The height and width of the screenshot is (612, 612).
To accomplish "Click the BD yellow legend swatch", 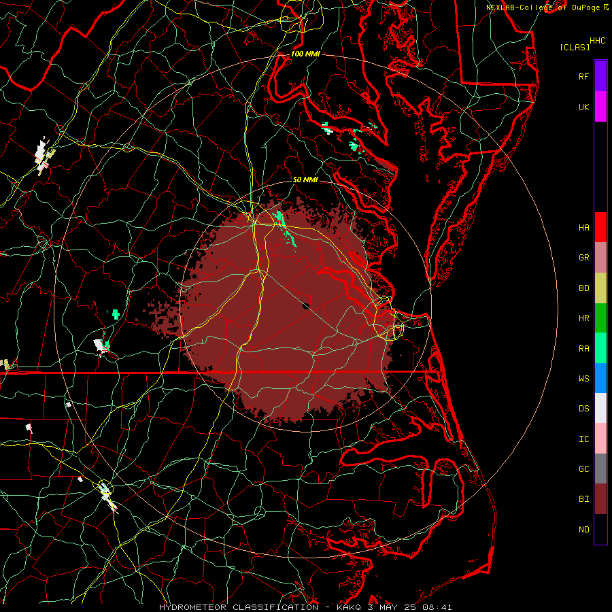I will coord(600,288).
